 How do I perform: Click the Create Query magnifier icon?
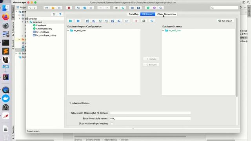[x=160, y=8]
